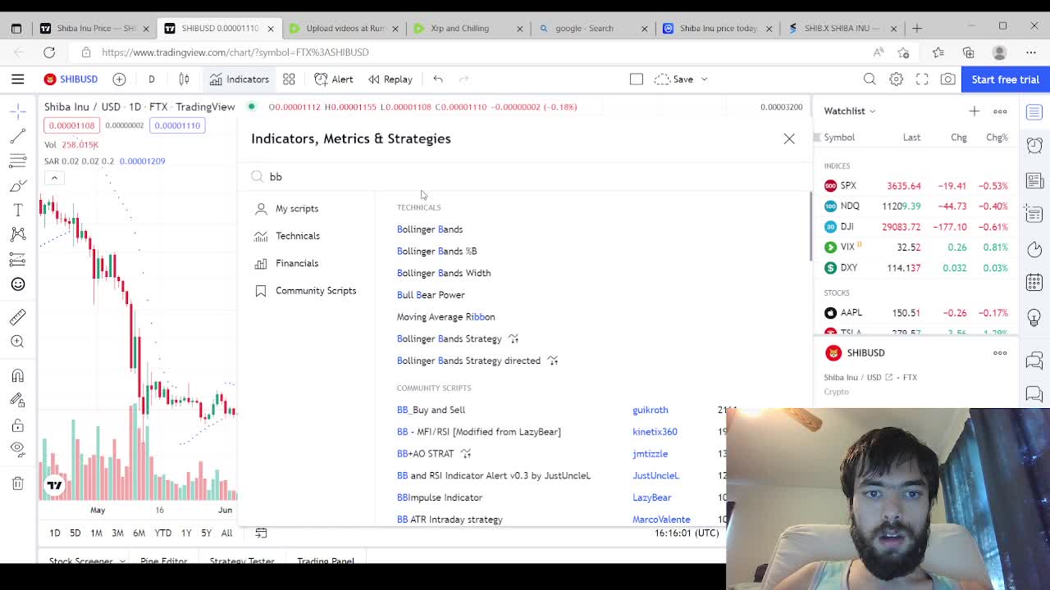Undo last chart action
Screen dimensions: 1050x590
(438, 79)
